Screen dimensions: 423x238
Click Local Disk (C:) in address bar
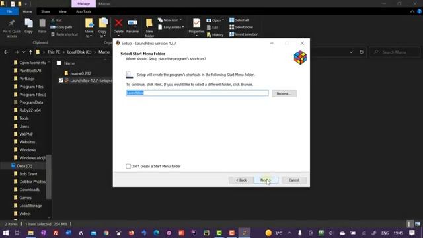(79, 52)
